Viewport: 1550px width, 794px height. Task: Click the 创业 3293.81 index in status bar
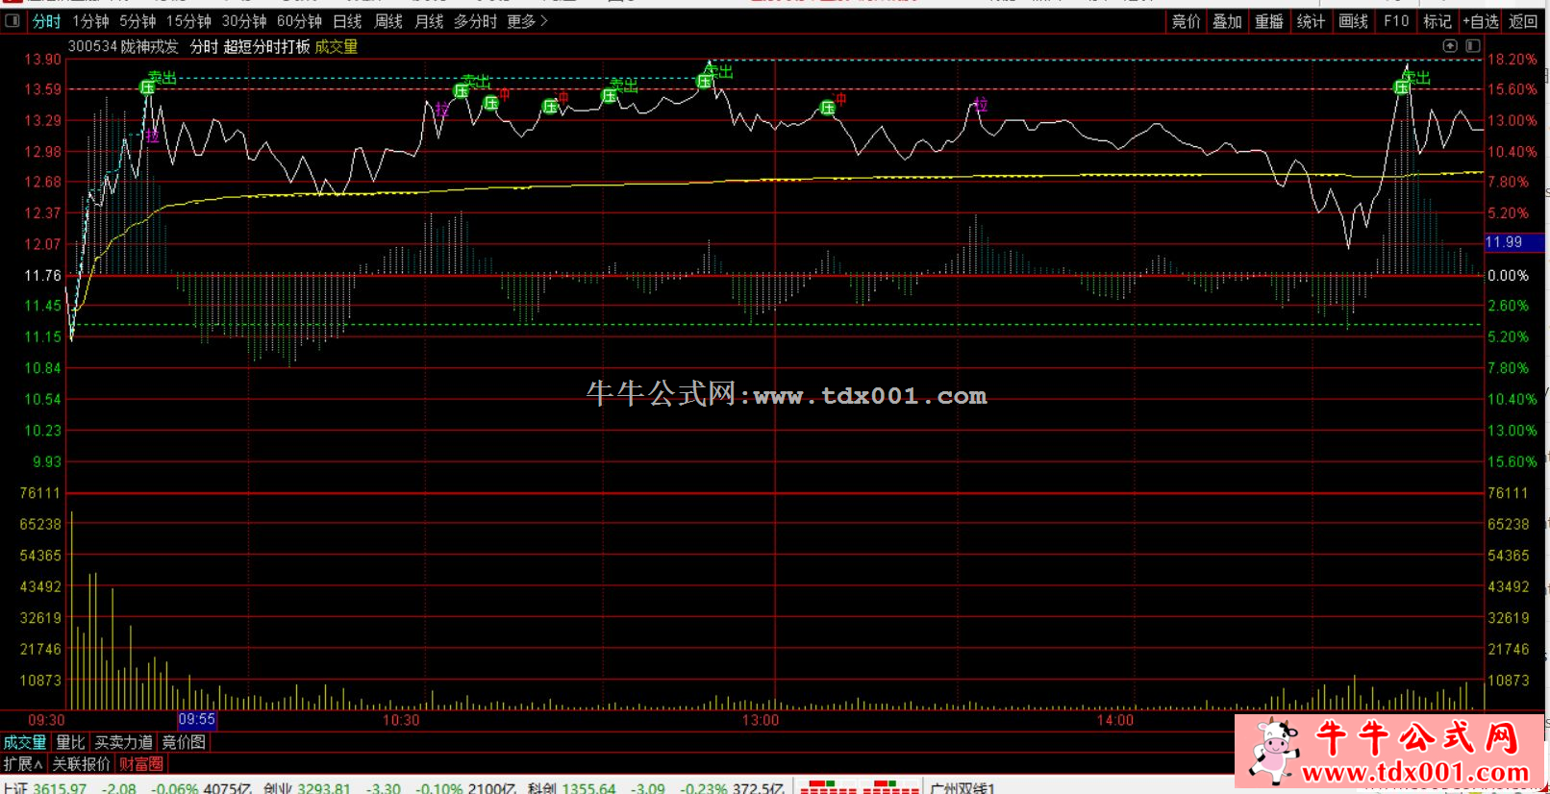[307, 788]
